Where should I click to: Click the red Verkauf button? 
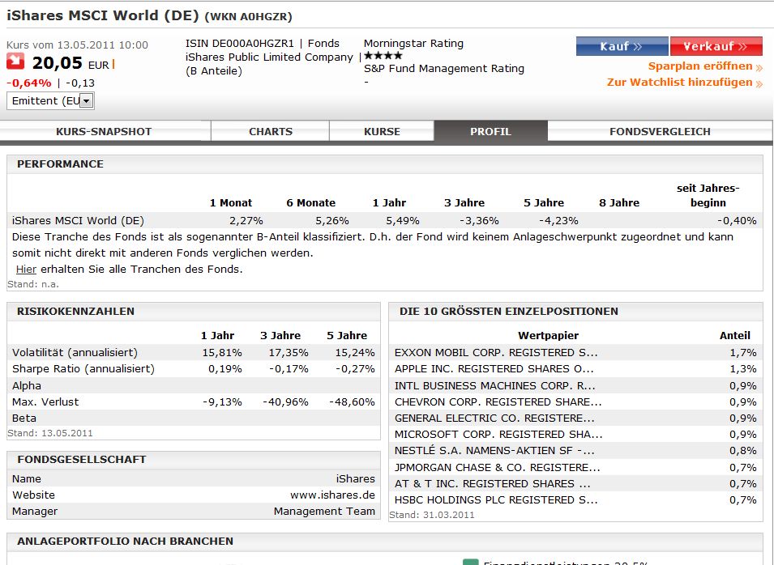pos(716,46)
